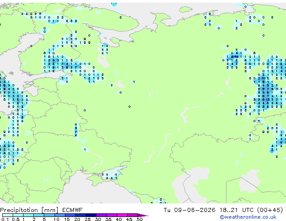The width and height of the screenshot is (286, 221).
Task: Select the 5–10 mm legend swatch
Action: click(49, 215)
